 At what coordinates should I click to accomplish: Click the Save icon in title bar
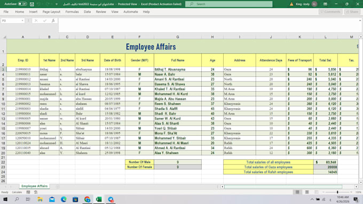32,4
